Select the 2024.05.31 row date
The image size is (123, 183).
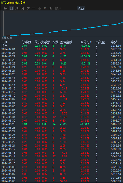click(8, 117)
